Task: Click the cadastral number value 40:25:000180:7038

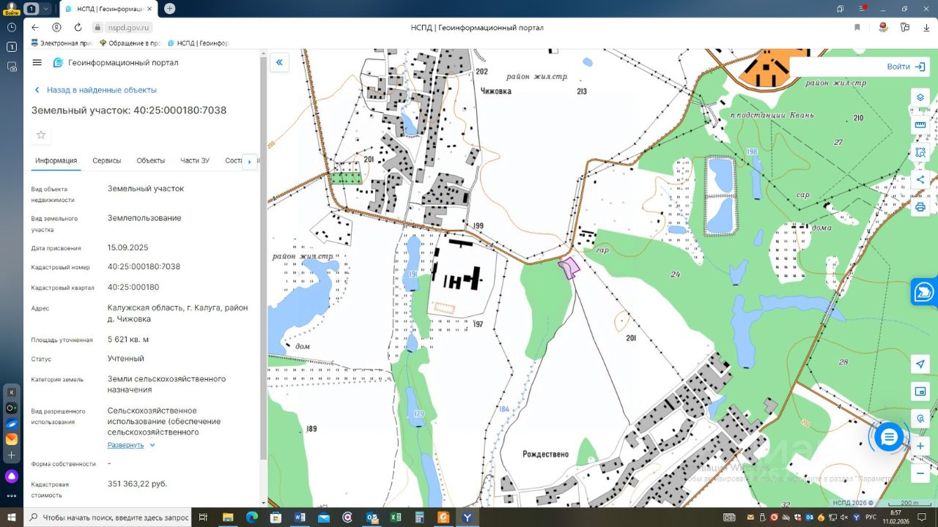Action: [x=144, y=266]
